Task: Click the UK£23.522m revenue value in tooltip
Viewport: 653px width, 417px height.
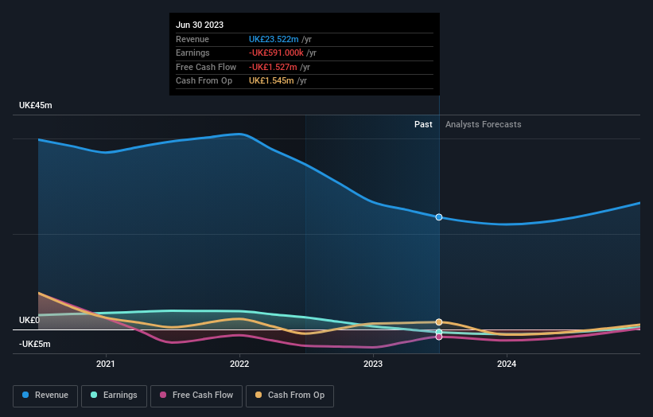Action: tap(274, 39)
